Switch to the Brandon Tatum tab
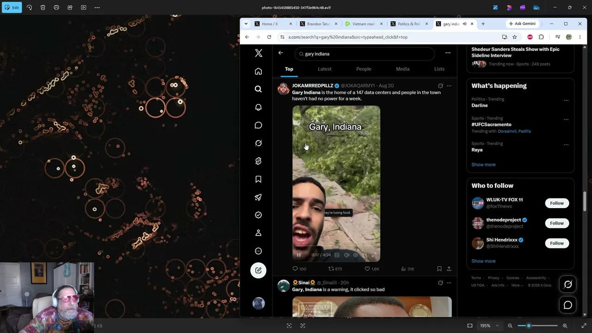592x333 pixels. click(x=319, y=24)
